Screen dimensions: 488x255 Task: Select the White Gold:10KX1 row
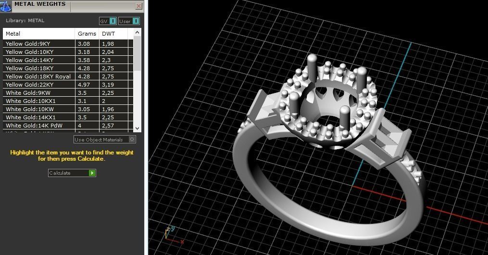point(68,101)
